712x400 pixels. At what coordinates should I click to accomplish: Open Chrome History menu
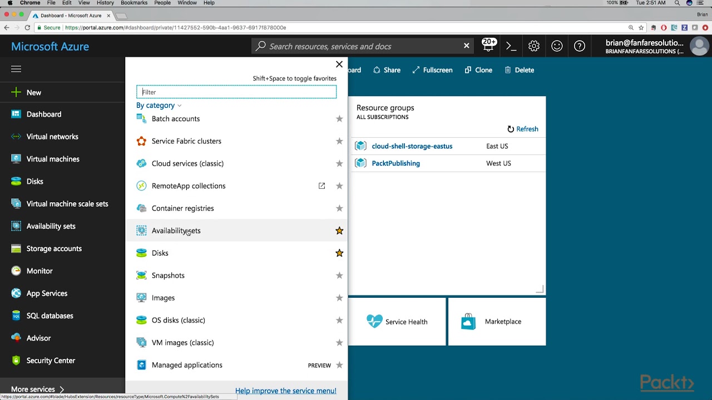pos(105,3)
